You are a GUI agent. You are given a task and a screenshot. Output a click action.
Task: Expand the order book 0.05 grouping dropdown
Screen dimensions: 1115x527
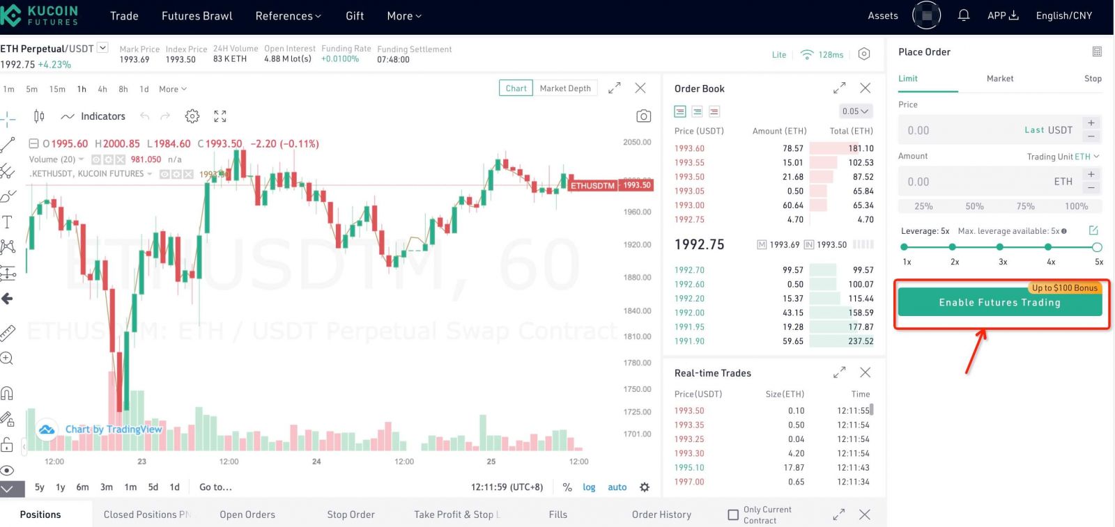pyautogui.click(x=855, y=111)
